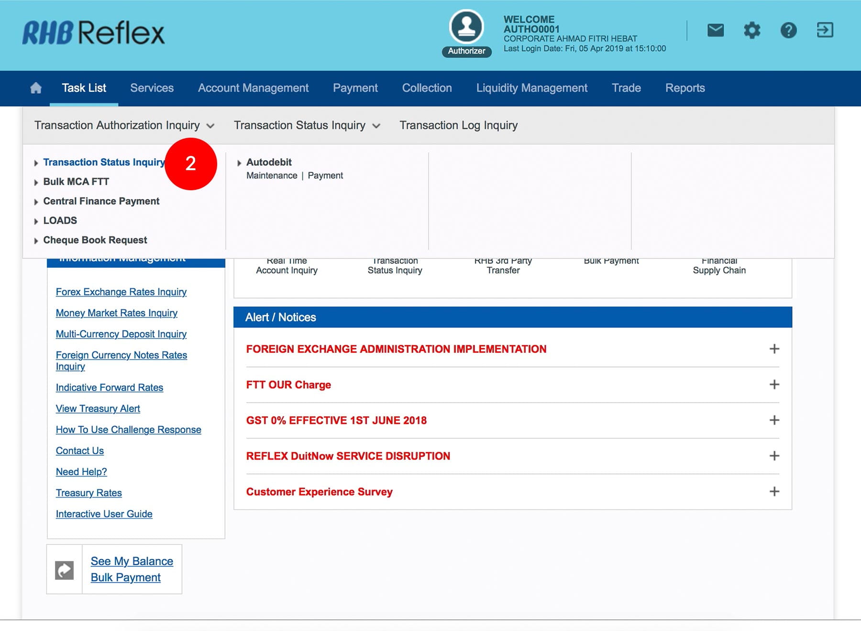Select Bulk MCA FTT tree item
The width and height of the screenshot is (861, 631).
[x=76, y=182]
